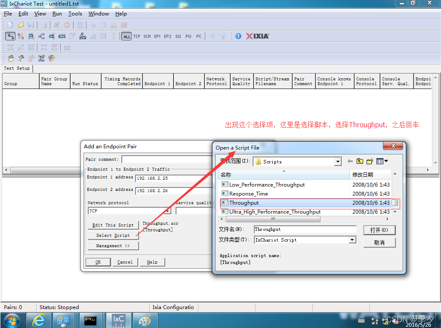This screenshot has width=441, height=328.
Task: Click the New test file icon
Action: point(10,25)
